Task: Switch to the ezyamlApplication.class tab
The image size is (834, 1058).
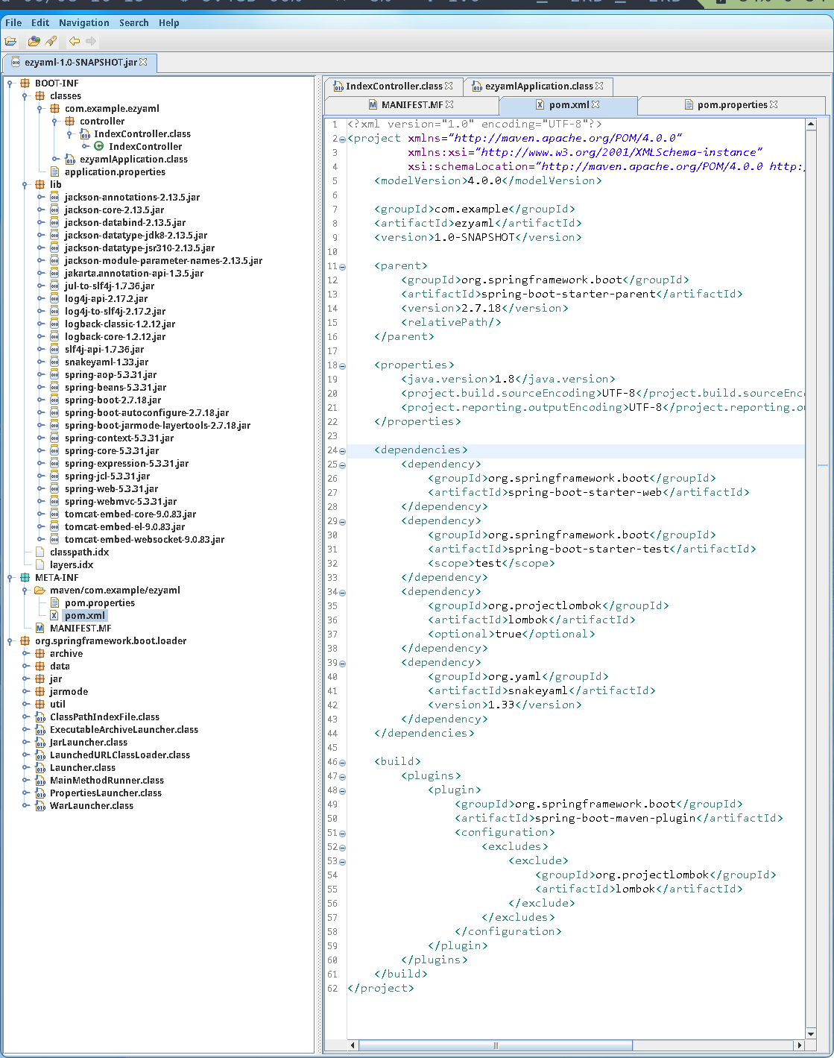Action: [538, 86]
